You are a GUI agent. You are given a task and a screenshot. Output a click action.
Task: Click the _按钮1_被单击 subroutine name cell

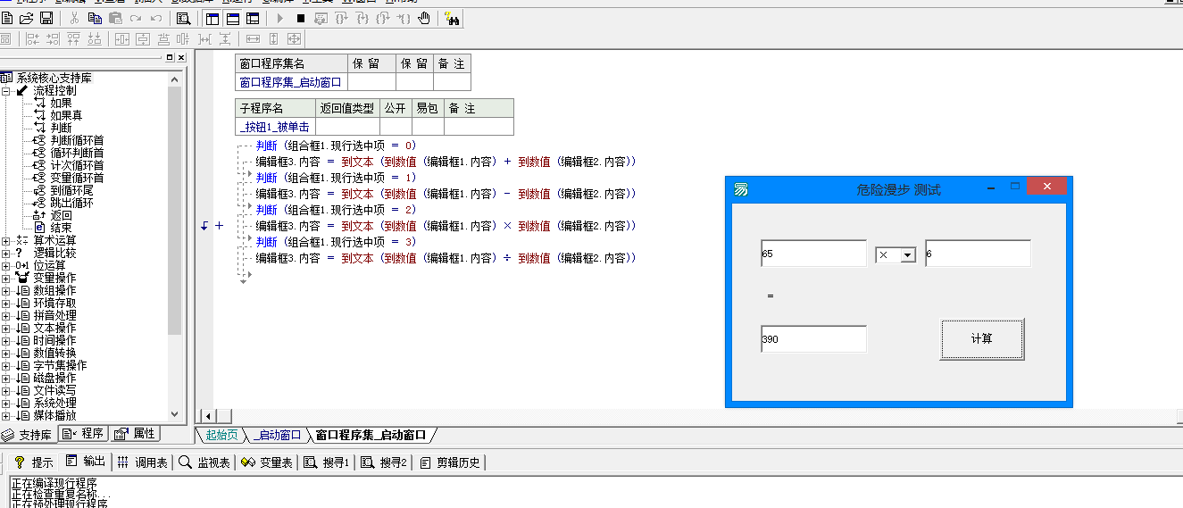(276, 127)
